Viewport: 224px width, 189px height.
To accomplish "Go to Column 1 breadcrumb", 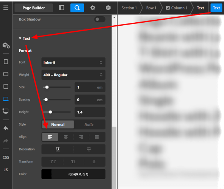I will coord(177,8).
